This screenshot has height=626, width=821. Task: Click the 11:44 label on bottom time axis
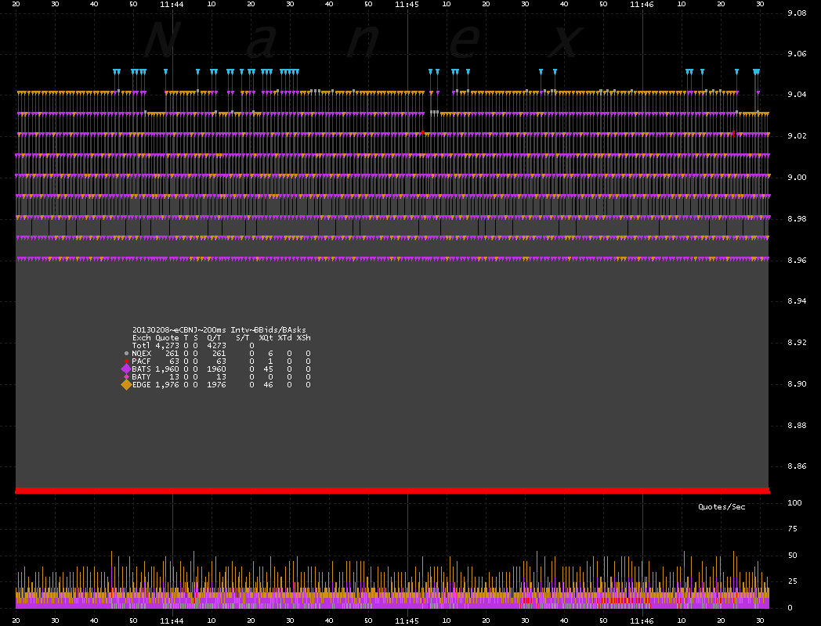(172, 621)
